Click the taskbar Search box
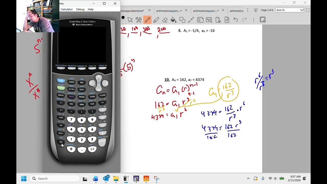 point(55,179)
